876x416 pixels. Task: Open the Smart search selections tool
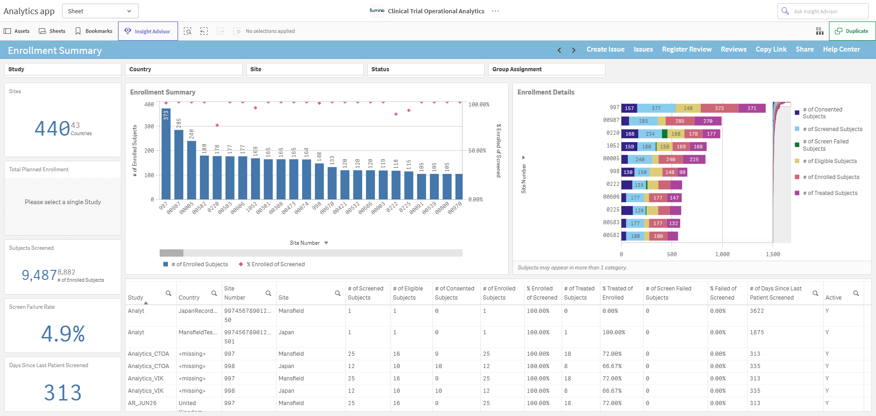tap(188, 31)
